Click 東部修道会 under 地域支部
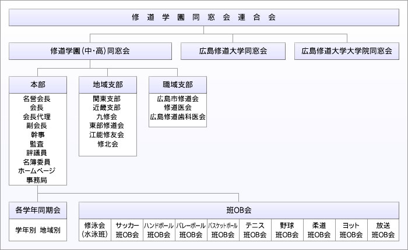 pos(107,126)
